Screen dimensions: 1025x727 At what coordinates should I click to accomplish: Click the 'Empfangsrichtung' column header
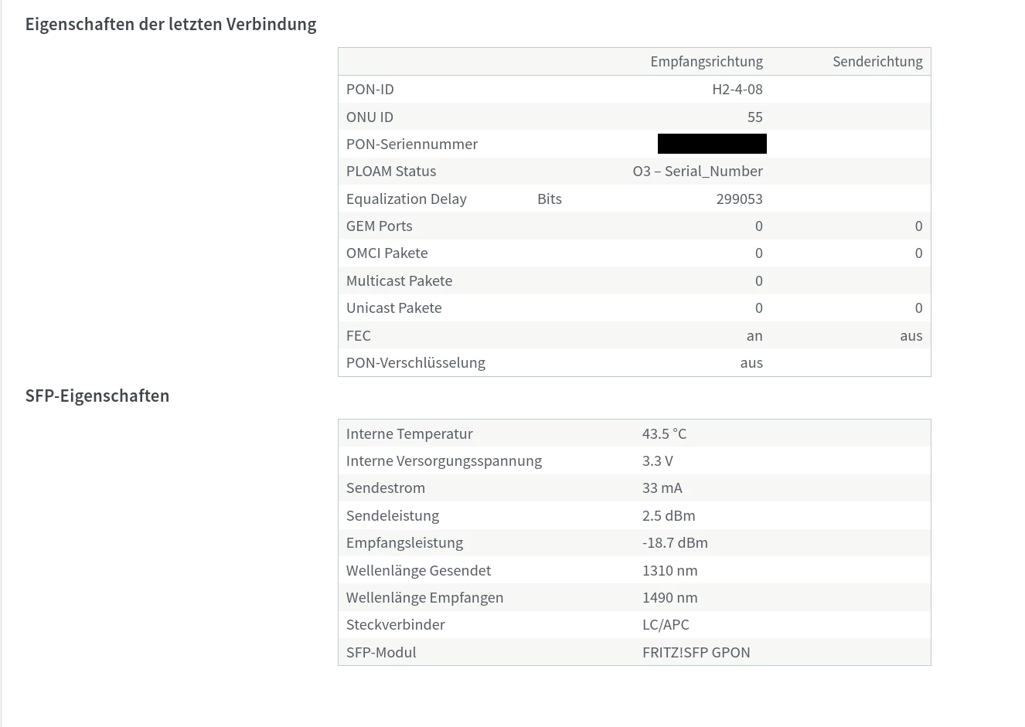click(706, 62)
